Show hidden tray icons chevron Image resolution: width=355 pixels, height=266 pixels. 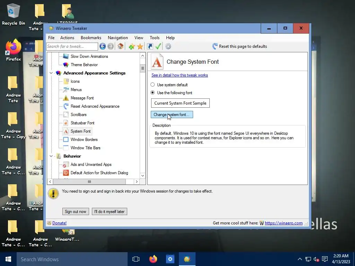(300, 259)
